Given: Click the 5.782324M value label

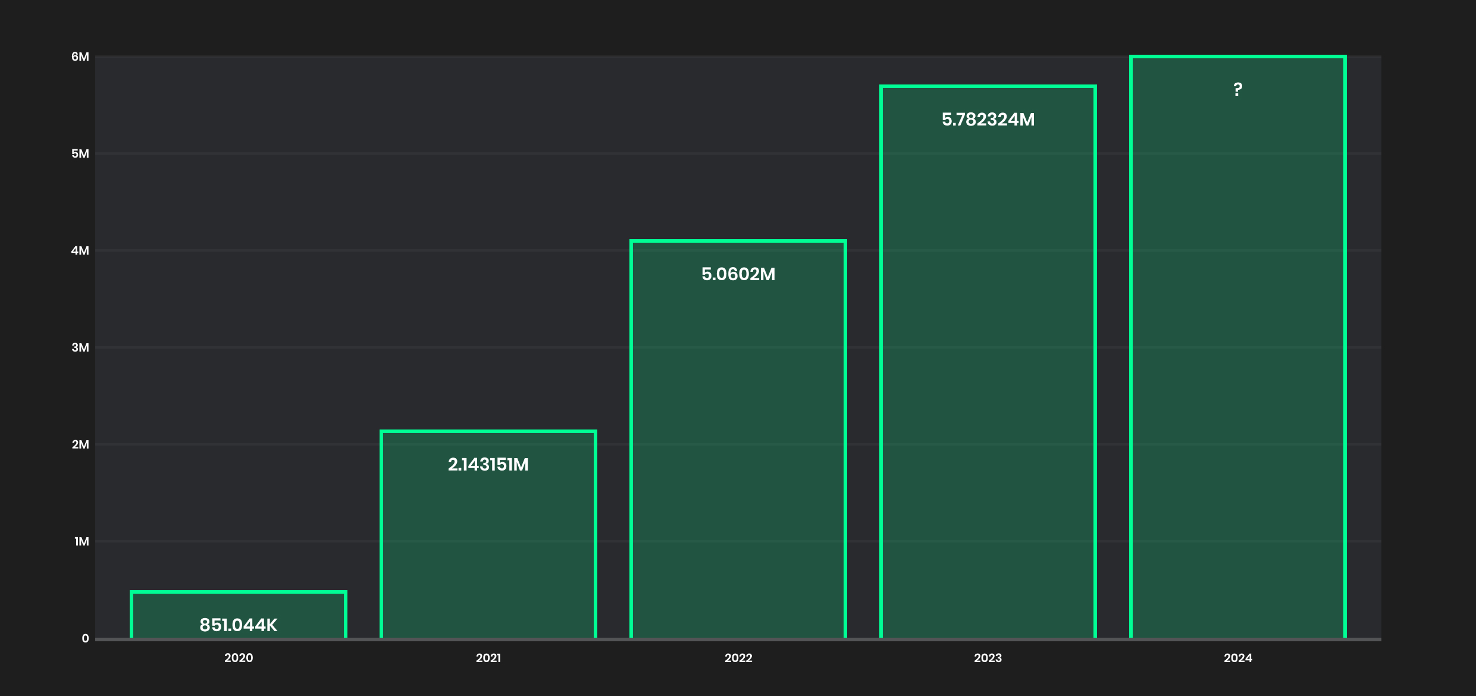Looking at the screenshot, I should coord(988,120).
